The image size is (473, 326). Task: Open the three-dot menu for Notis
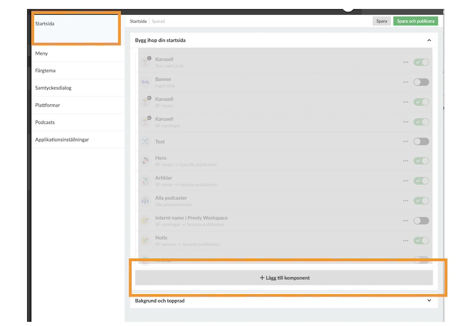(406, 240)
